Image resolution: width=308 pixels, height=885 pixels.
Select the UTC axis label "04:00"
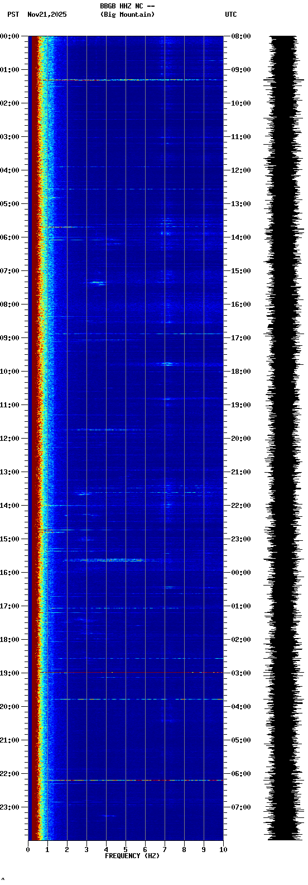[x=241, y=707]
